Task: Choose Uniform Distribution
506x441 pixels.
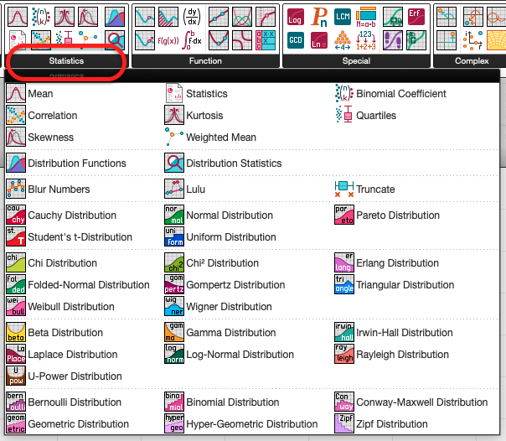Action: (x=220, y=237)
